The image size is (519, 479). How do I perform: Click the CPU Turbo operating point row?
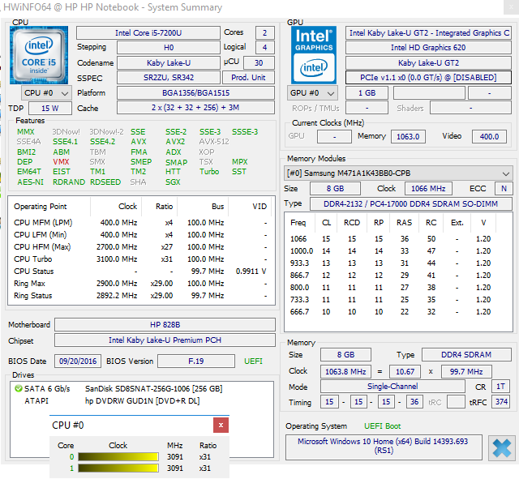coord(140,259)
